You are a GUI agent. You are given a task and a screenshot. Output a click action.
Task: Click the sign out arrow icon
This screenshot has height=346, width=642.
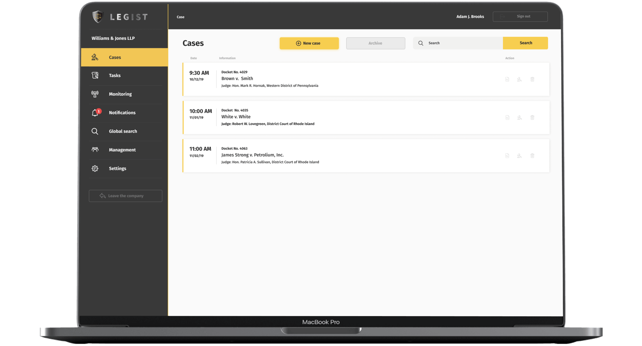click(x=502, y=17)
